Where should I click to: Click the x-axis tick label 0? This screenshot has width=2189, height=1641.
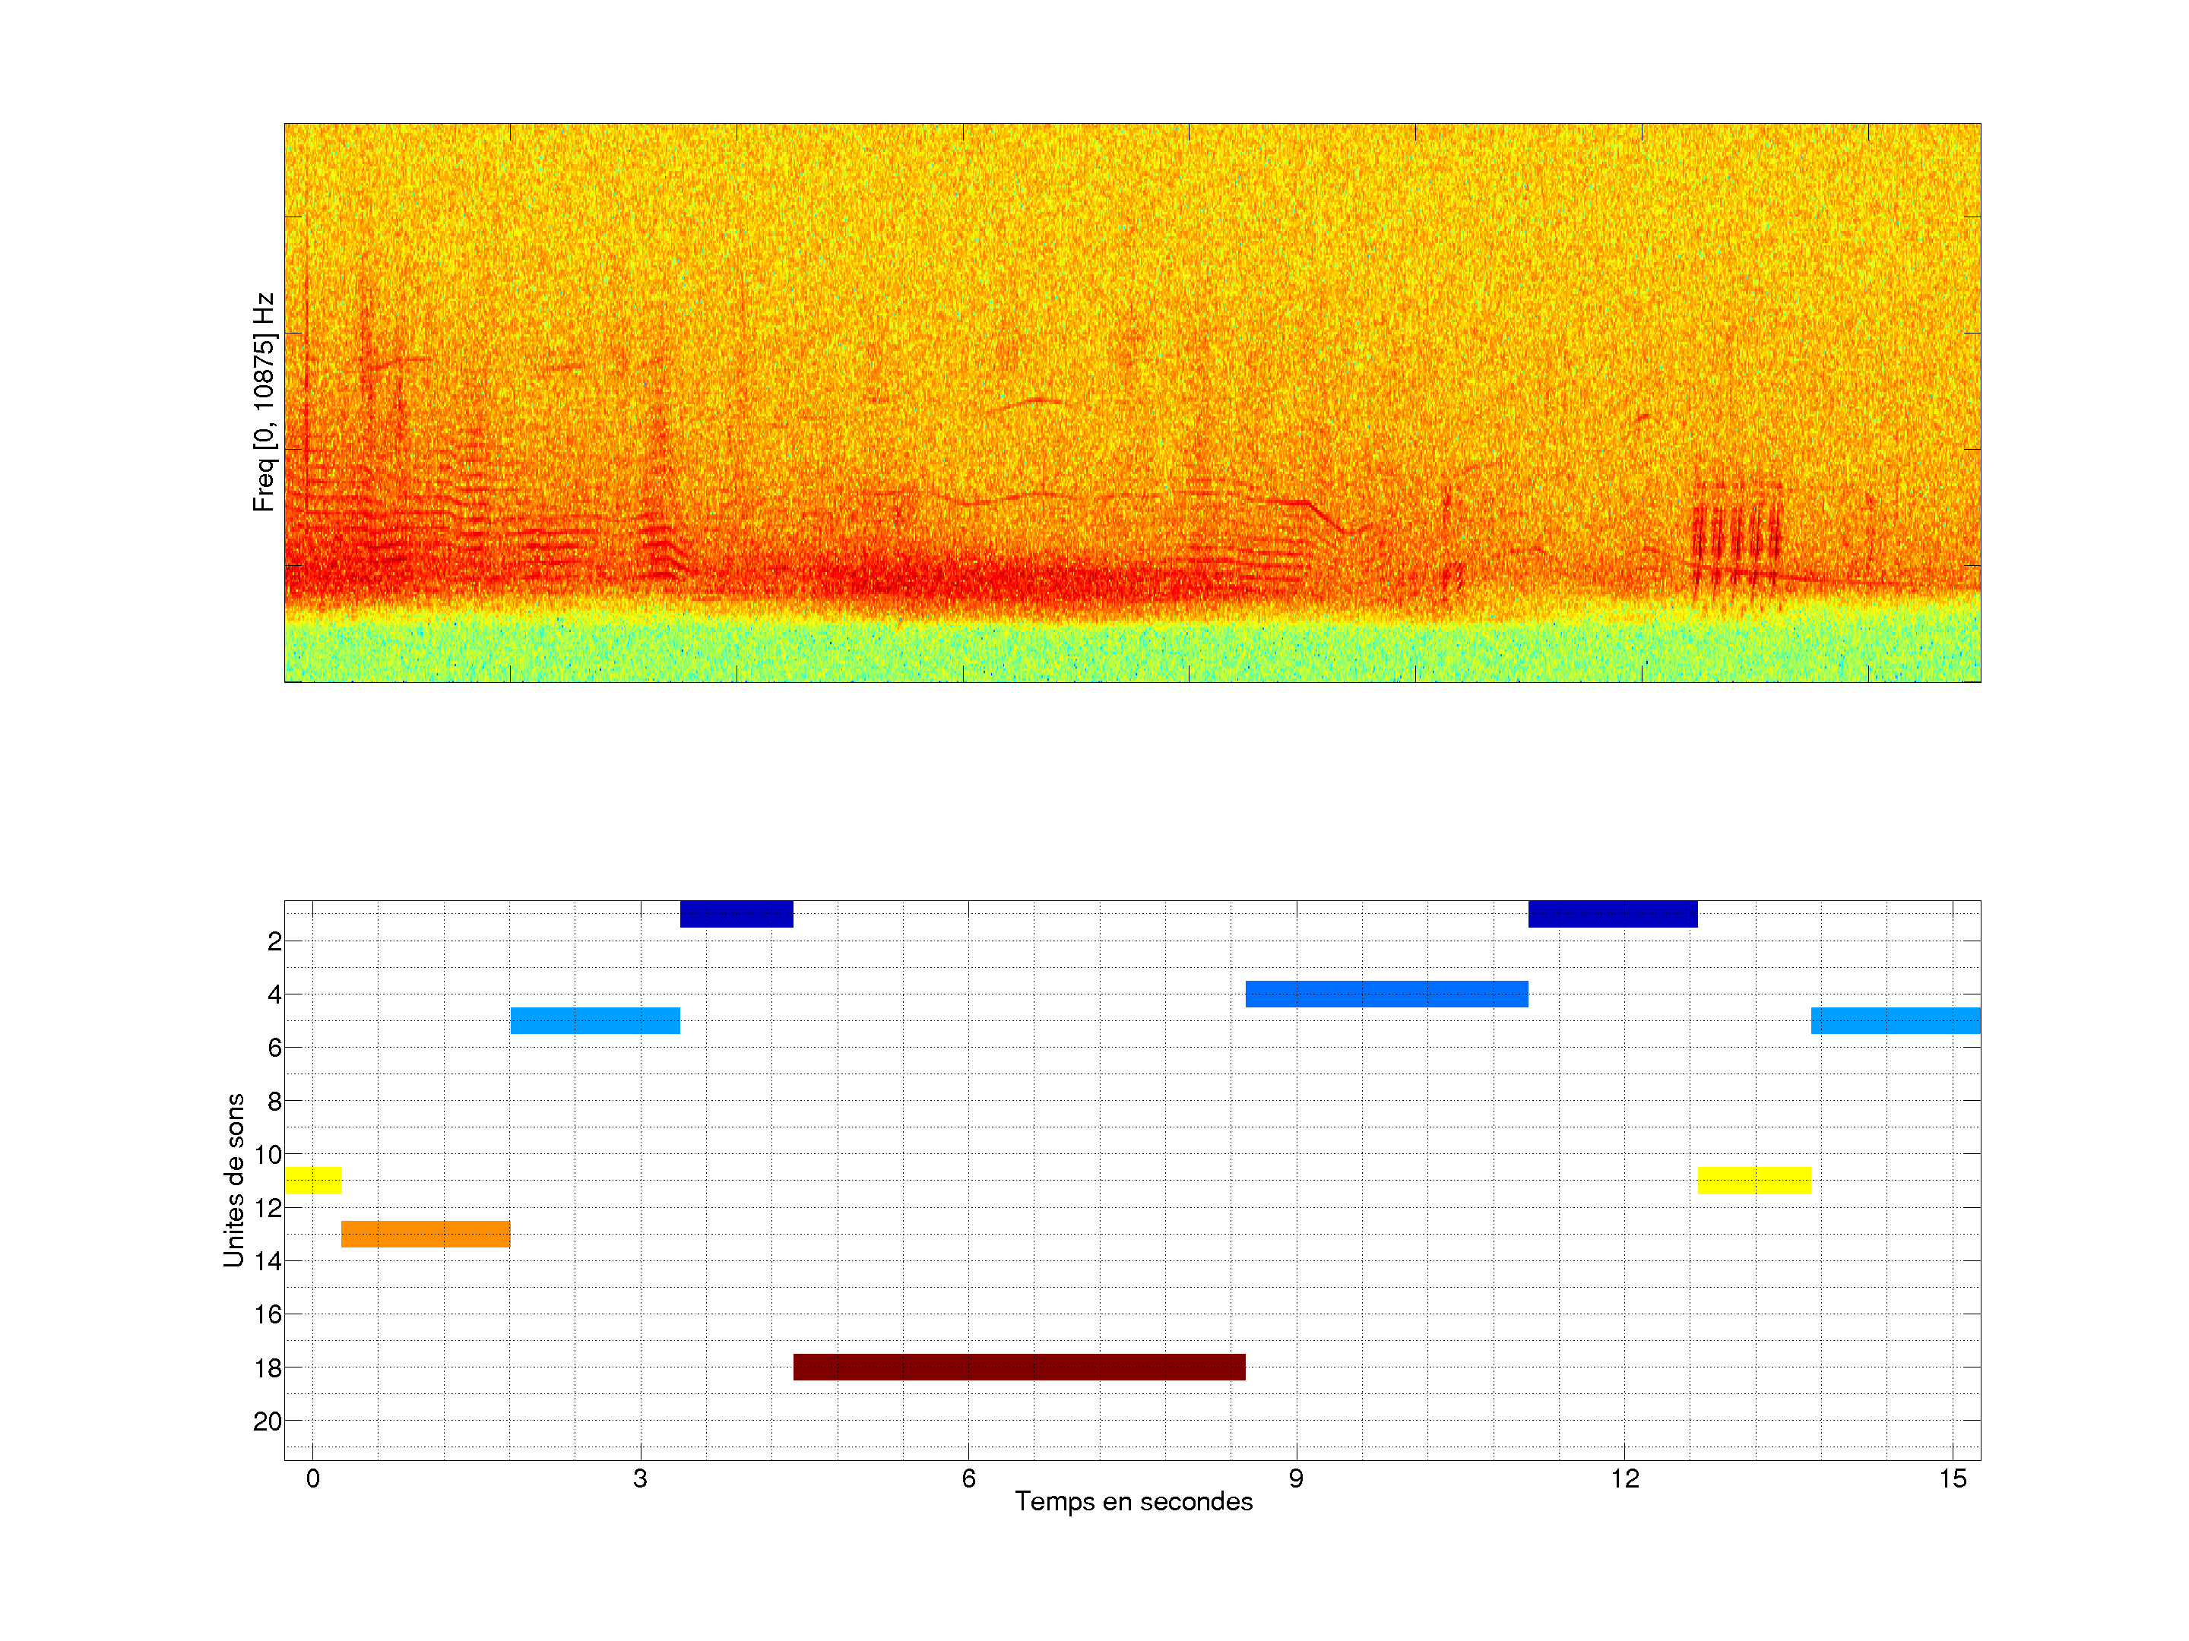[312, 1478]
